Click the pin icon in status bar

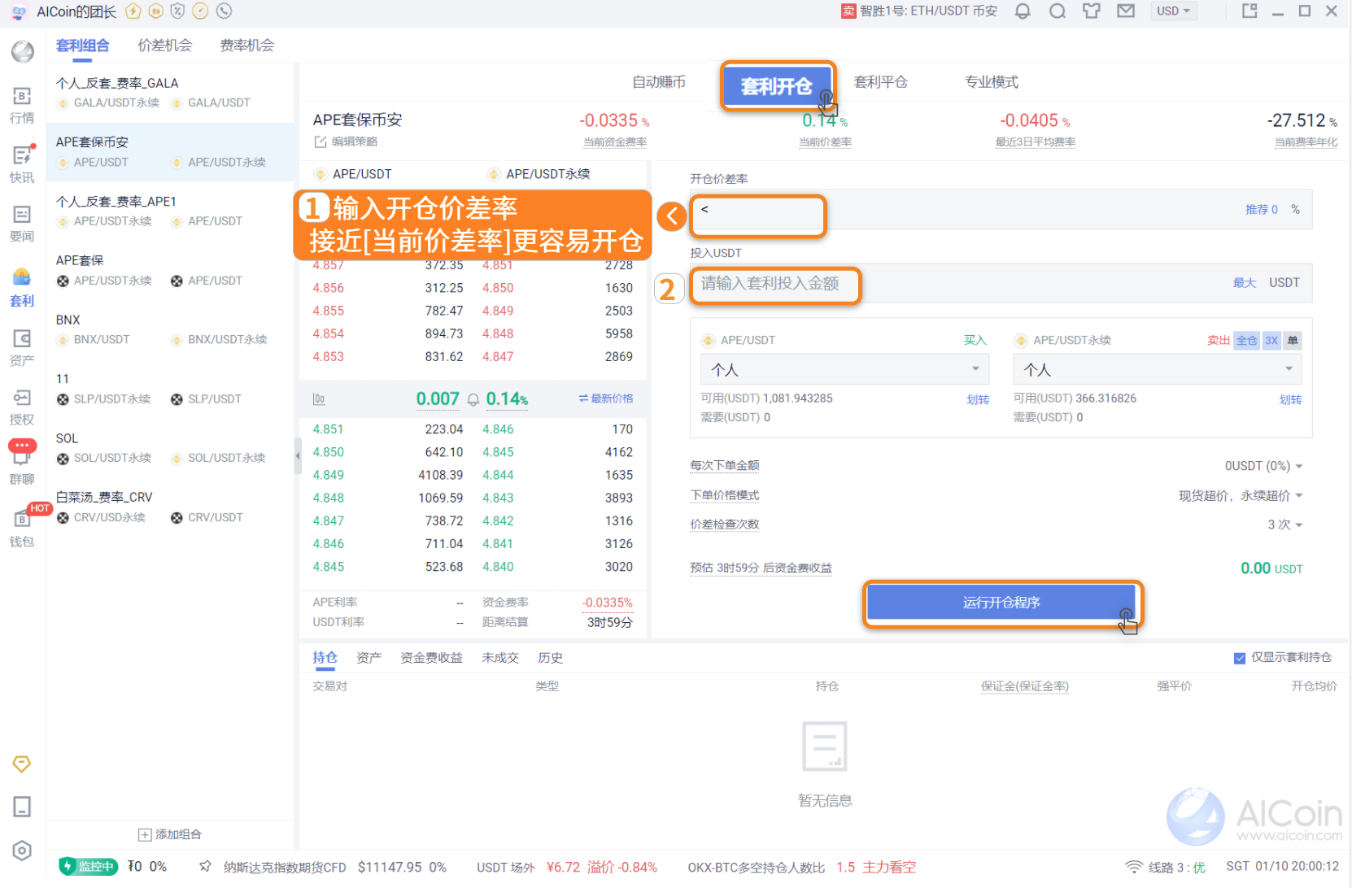point(205,866)
